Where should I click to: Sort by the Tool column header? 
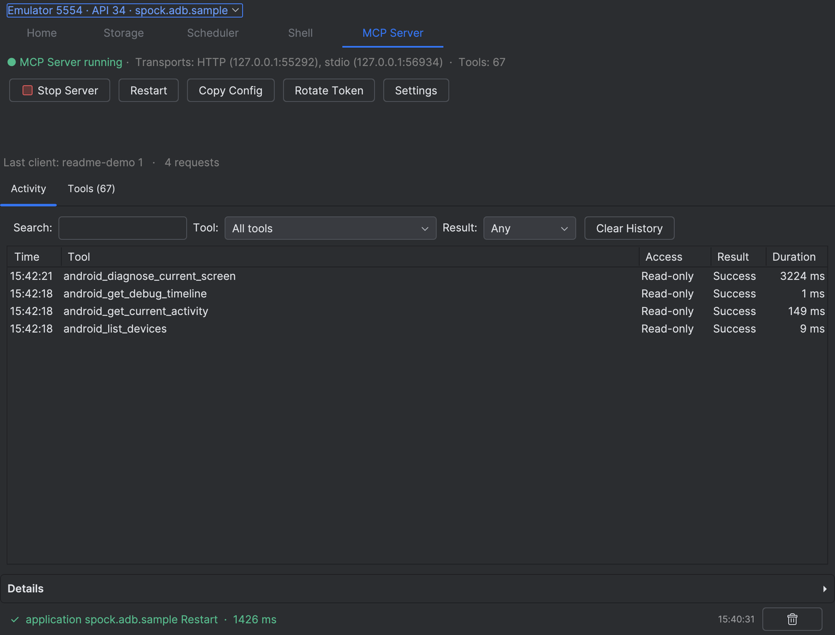[350, 257]
